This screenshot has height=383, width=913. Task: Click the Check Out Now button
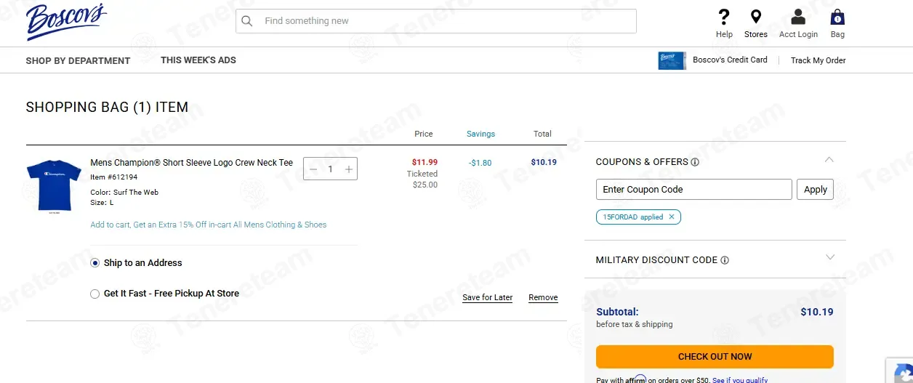point(715,357)
